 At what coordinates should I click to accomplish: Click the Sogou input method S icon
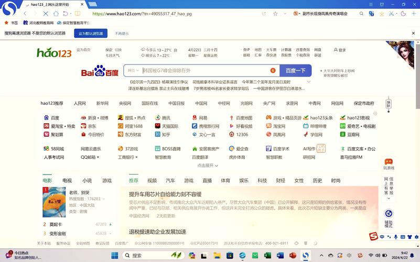[373, 236]
